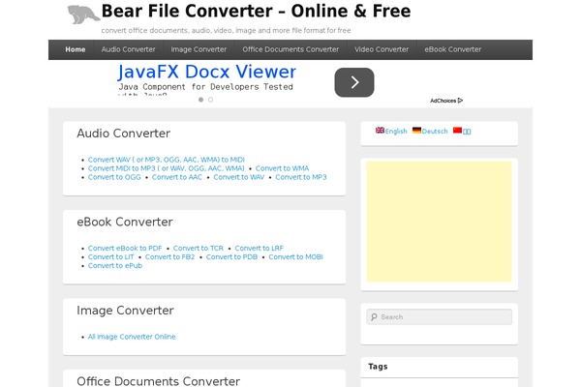Click the German flag icon

[416, 131]
